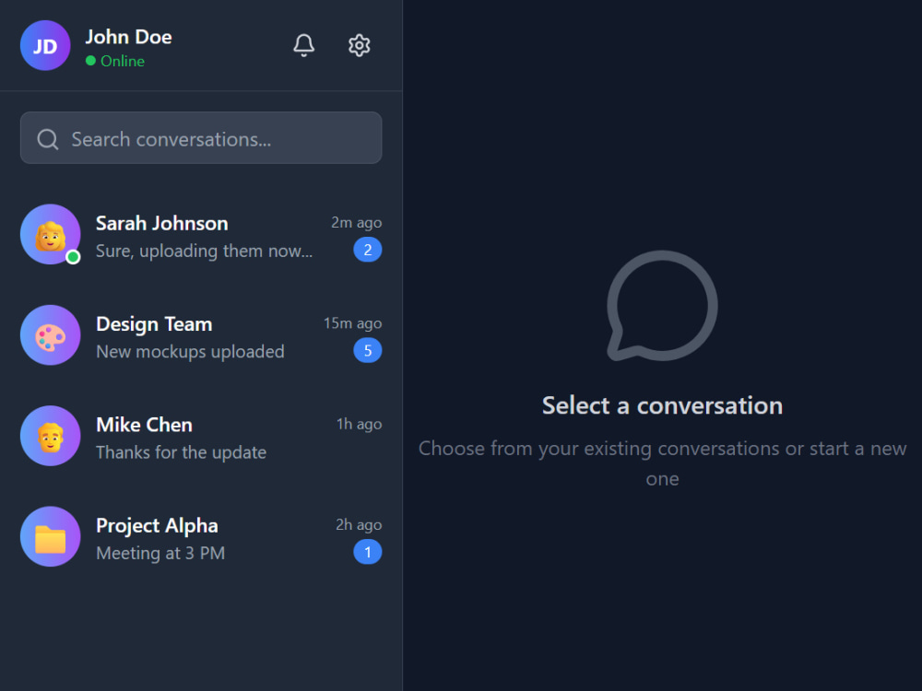922x691 pixels.
Task: Click Design Team palette avatar
Action: (x=51, y=335)
